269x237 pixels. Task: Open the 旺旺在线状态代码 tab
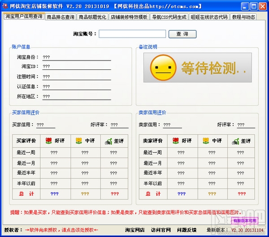click(209, 17)
